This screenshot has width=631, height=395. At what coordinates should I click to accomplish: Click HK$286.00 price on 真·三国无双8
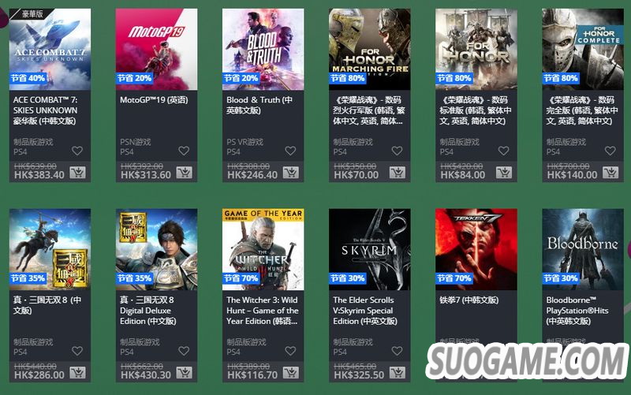(x=39, y=375)
